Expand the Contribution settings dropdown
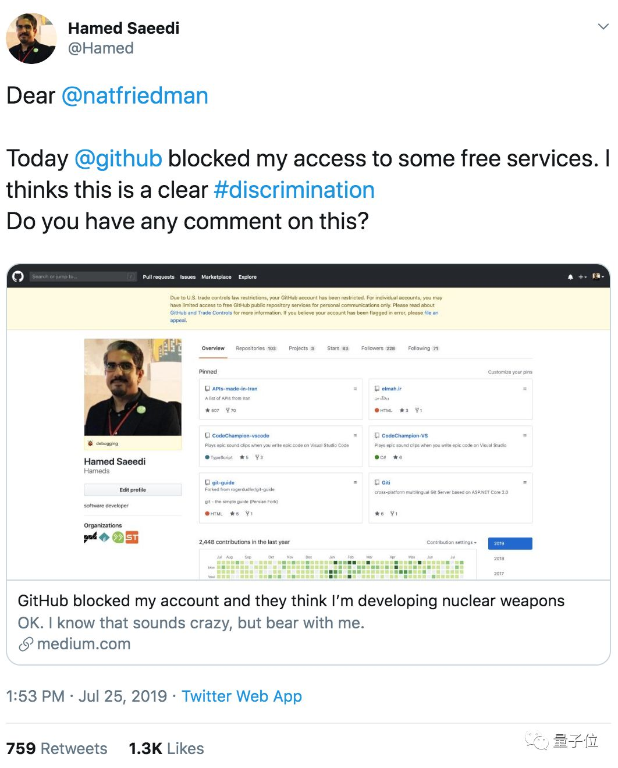618x768 pixels. [x=452, y=542]
